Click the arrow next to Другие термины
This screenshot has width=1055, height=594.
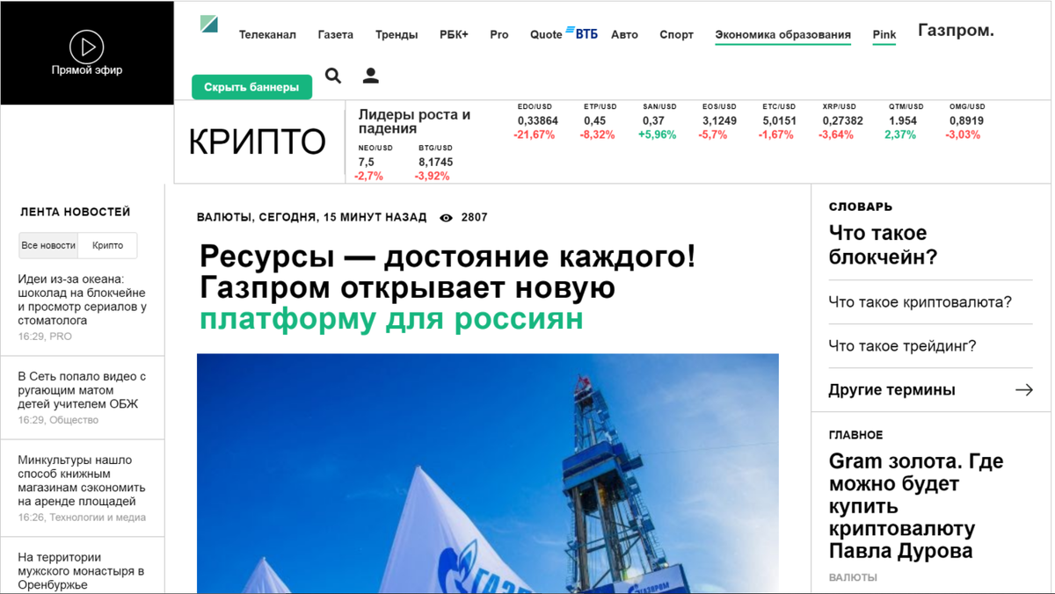click(1024, 390)
